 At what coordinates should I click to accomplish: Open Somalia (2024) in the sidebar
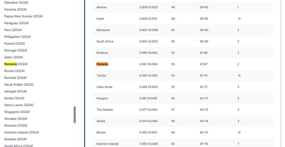click(x=15, y=139)
